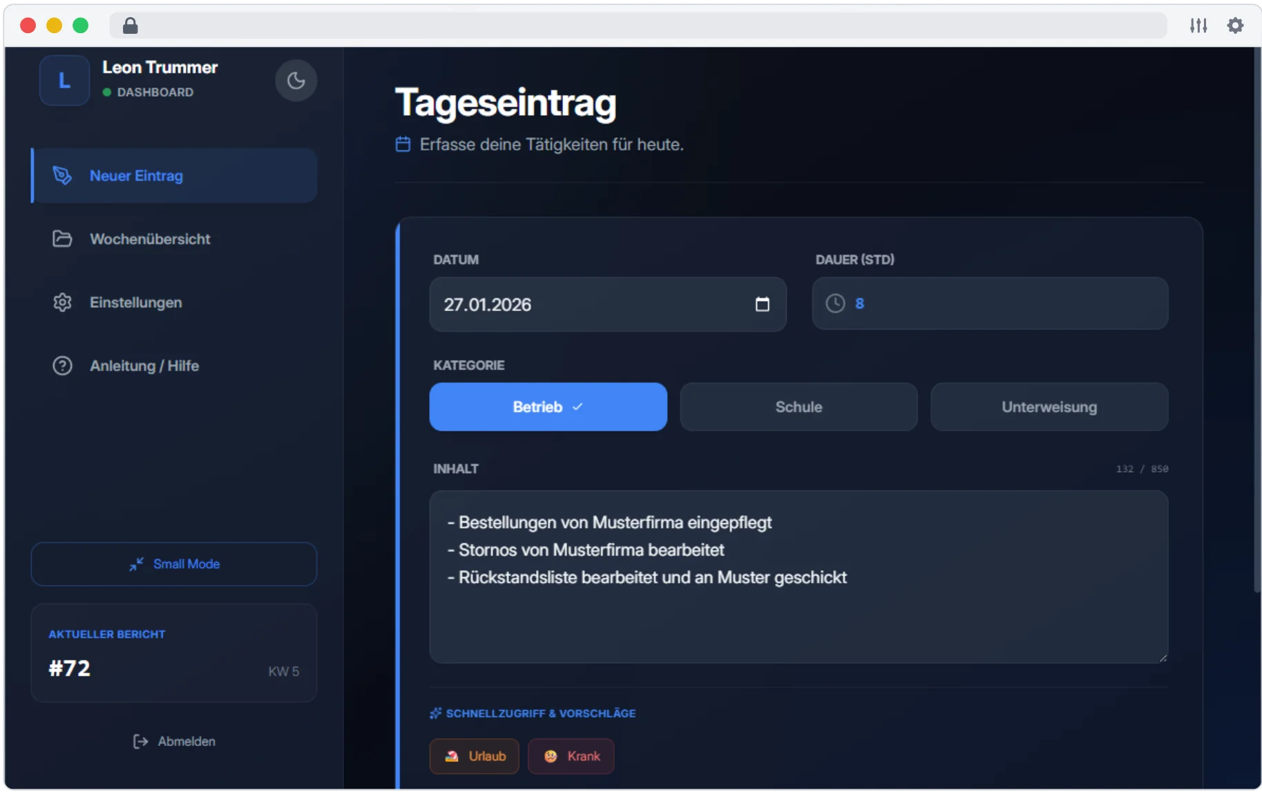
Task: Select the Schule category
Action: coord(799,406)
